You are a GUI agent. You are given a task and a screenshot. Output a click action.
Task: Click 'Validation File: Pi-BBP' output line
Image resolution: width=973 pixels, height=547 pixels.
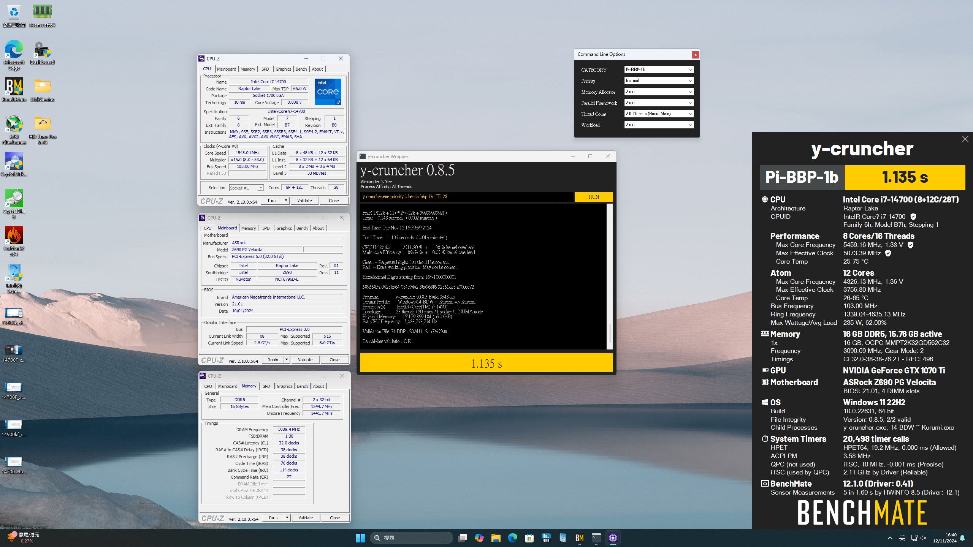click(406, 331)
